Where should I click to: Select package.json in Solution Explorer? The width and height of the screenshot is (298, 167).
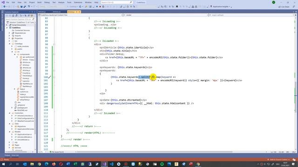tap(22, 108)
